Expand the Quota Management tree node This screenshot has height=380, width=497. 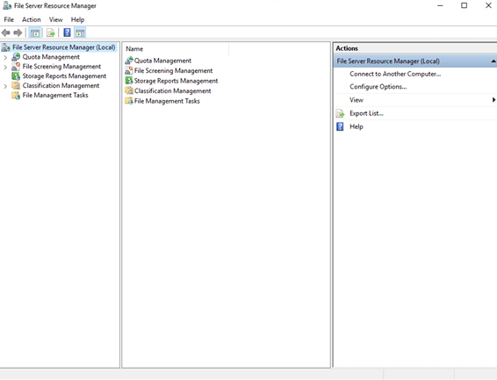(x=5, y=58)
